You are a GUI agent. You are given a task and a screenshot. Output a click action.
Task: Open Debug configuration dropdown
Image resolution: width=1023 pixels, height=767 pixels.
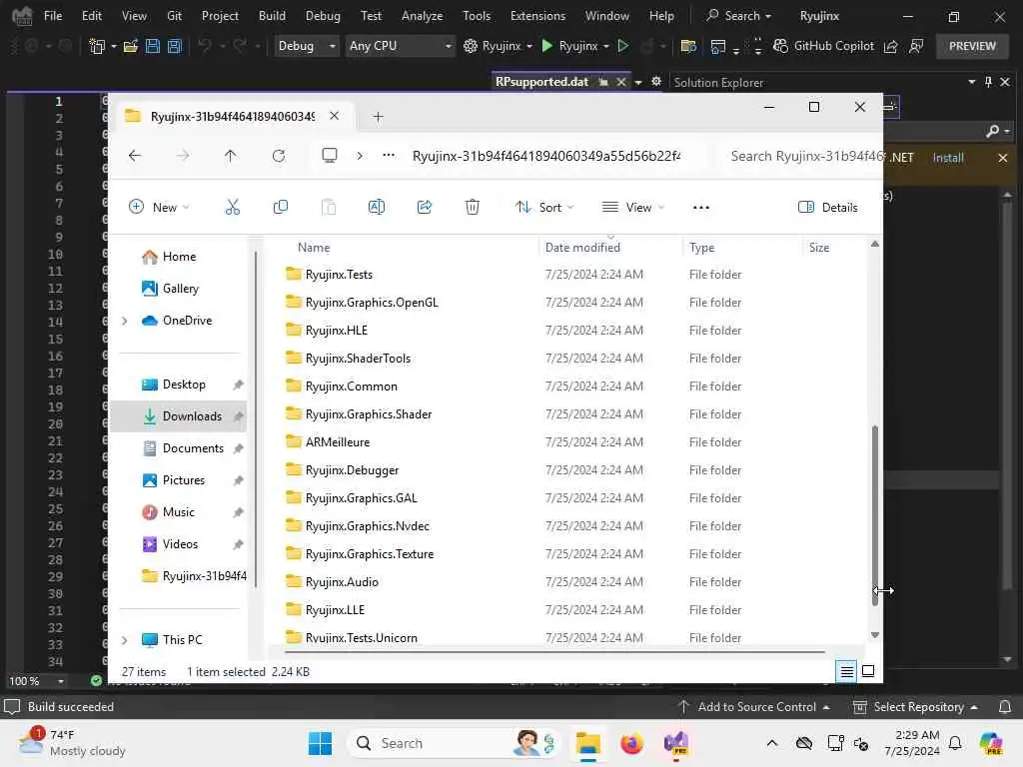(x=306, y=46)
